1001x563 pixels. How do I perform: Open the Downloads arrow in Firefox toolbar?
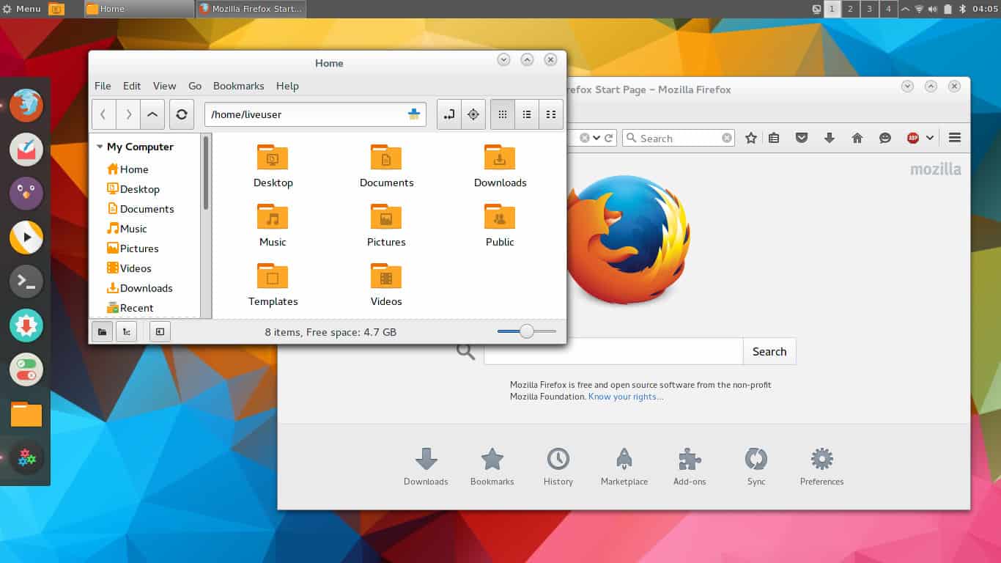(x=830, y=138)
